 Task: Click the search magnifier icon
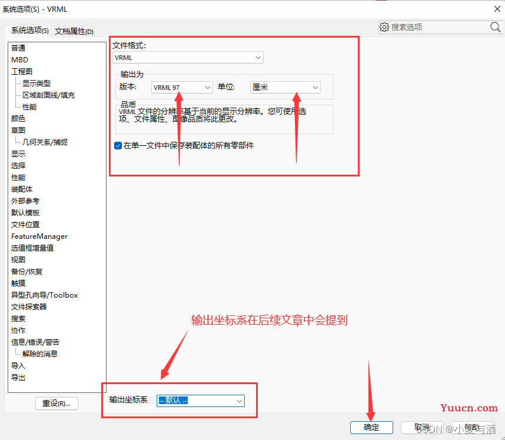tap(496, 27)
